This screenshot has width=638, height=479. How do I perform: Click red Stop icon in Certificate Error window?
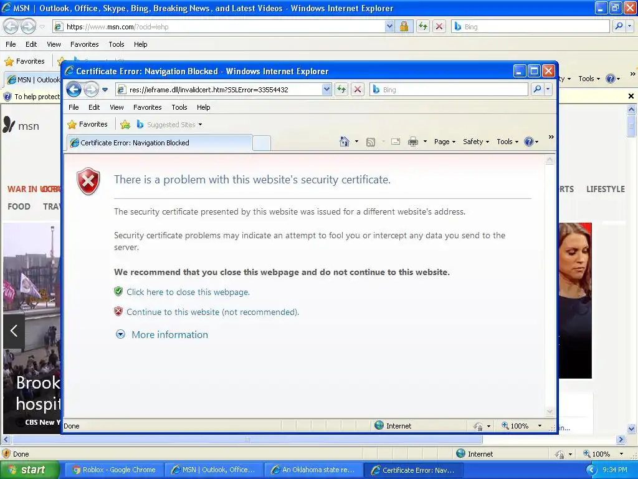point(357,89)
